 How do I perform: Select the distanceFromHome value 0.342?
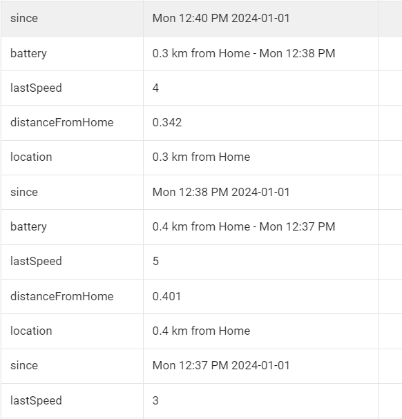coord(167,123)
